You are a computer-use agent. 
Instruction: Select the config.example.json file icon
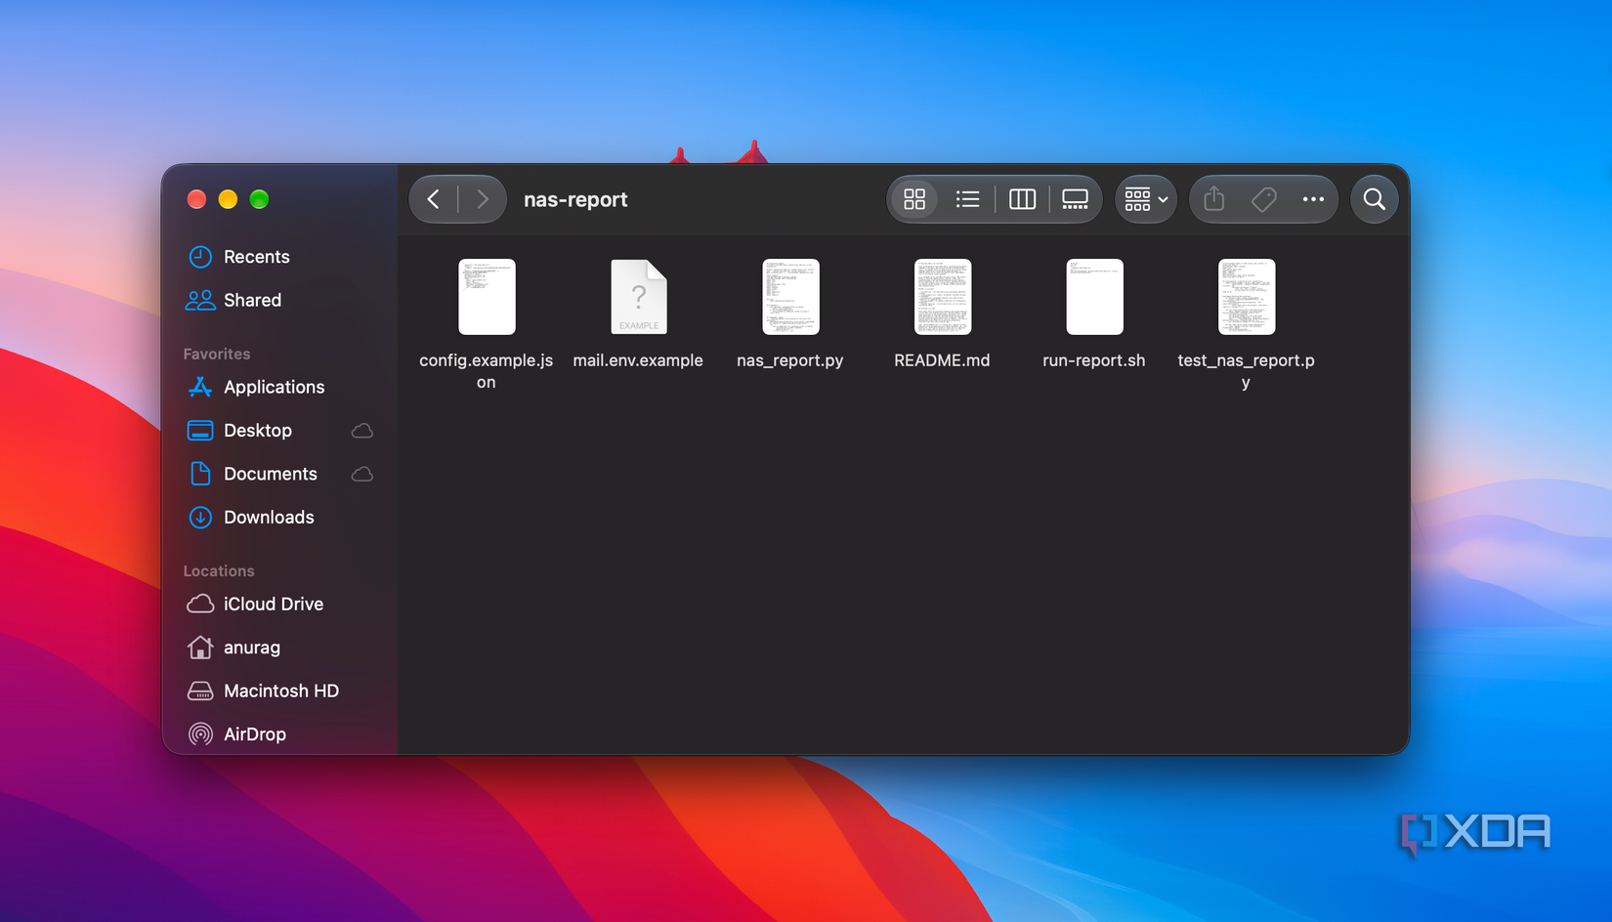(x=487, y=297)
